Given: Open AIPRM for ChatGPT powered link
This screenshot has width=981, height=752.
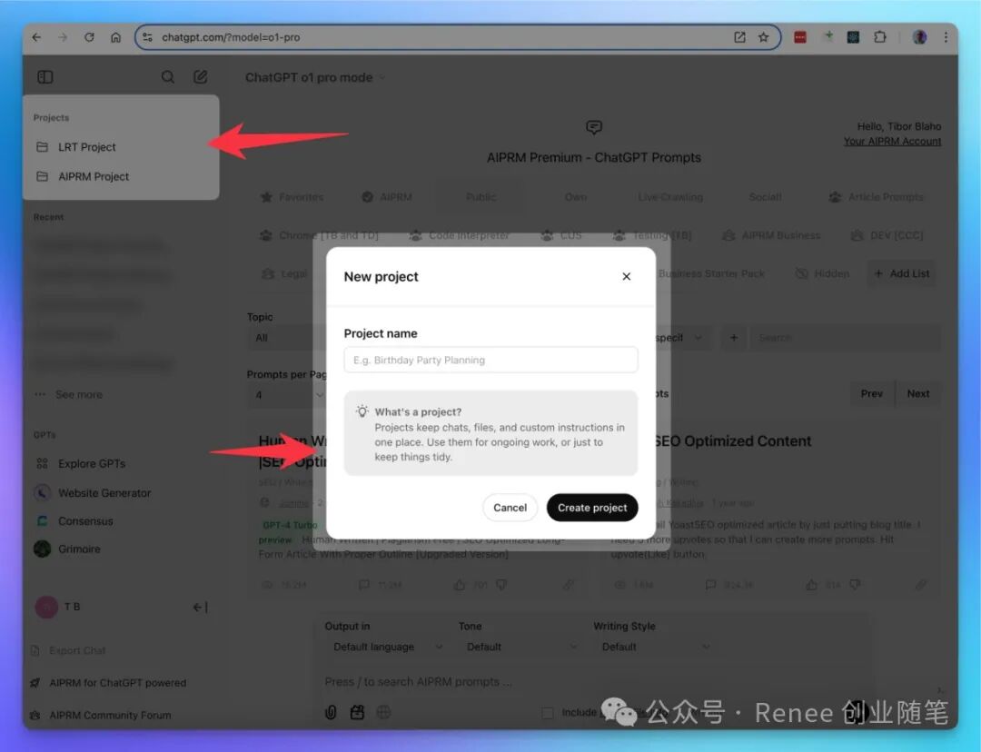Looking at the screenshot, I should coord(117,683).
